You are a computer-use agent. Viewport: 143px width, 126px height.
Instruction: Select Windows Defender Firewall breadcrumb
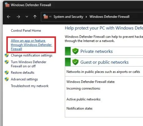click(109, 17)
